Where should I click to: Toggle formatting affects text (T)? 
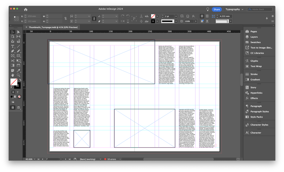point(18,92)
